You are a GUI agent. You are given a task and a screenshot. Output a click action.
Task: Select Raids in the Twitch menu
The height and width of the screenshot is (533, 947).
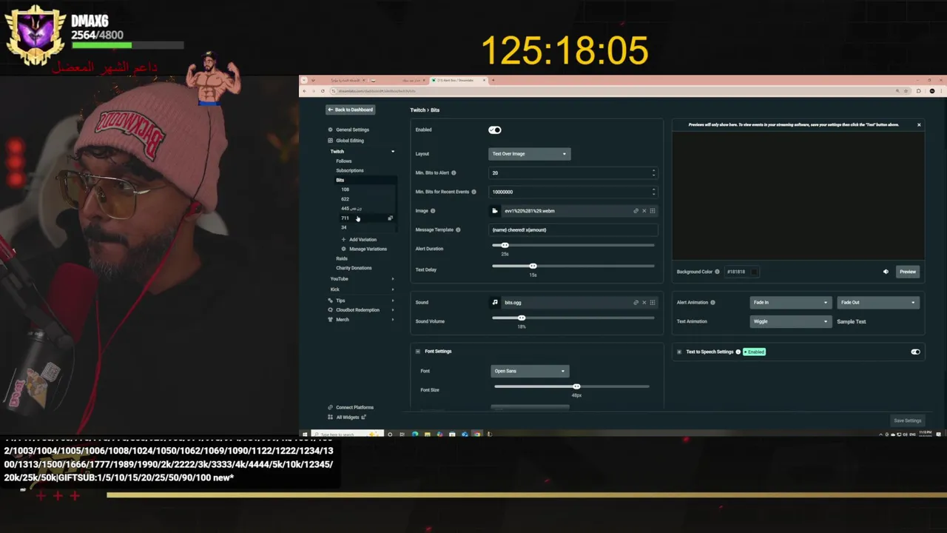click(342, 258)
